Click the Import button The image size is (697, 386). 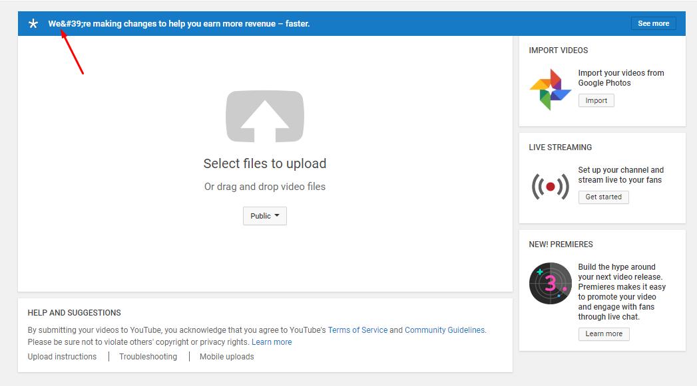pyautogui.click(x=596, y=101)
